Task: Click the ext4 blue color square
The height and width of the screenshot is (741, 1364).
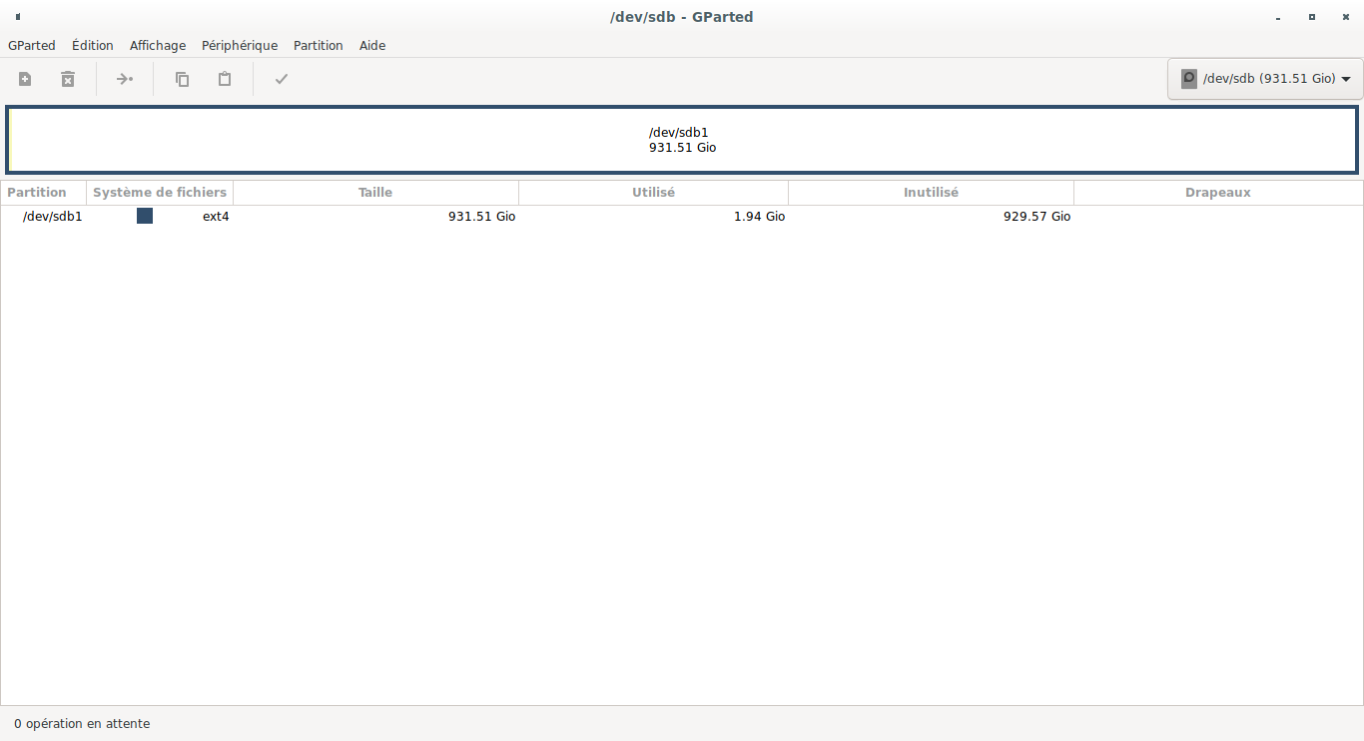Action: click(x=145, y=216)
